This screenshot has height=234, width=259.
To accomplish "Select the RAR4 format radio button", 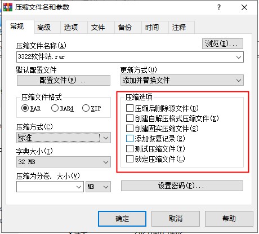I will [x=55, y=108].
